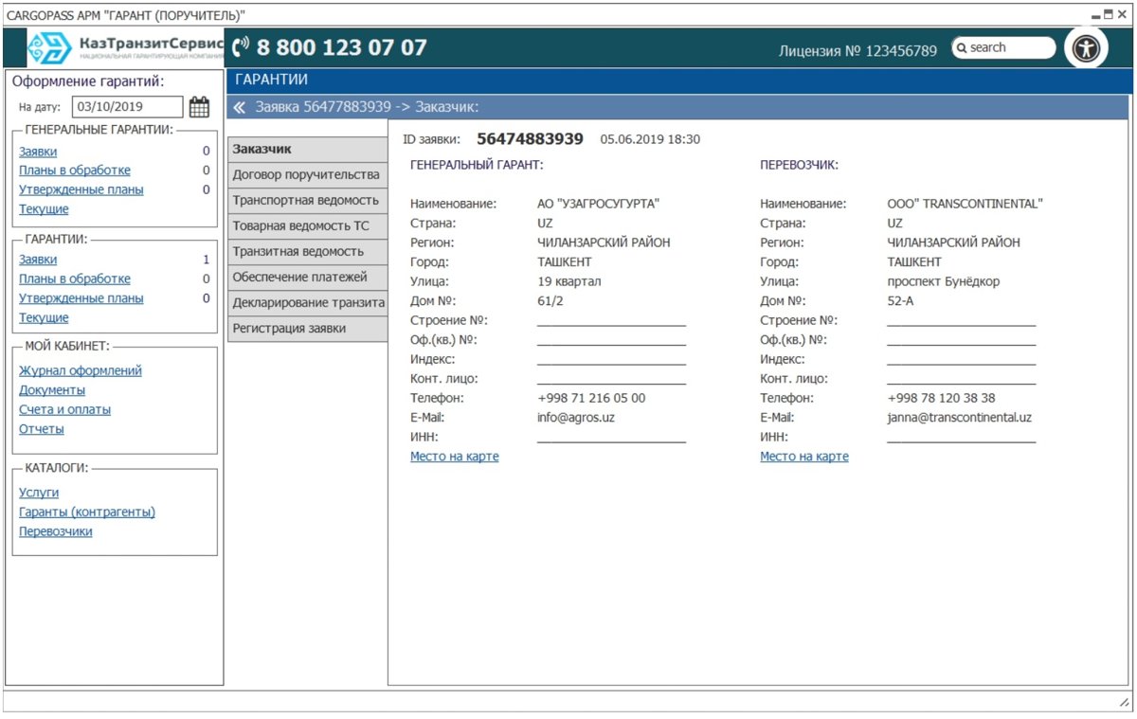Click carrier phone +998 78 120 38 38

[x=942, y=398]
